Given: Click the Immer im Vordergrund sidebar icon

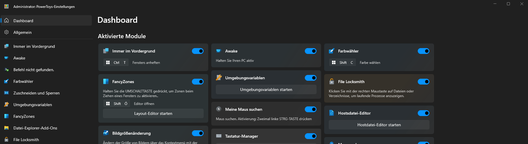Looking at the screenshot, I should pyautogui.click(x=6, y=46).
